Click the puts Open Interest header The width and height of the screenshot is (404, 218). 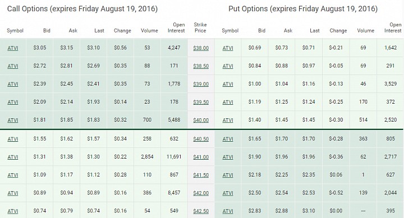point(393,27)
